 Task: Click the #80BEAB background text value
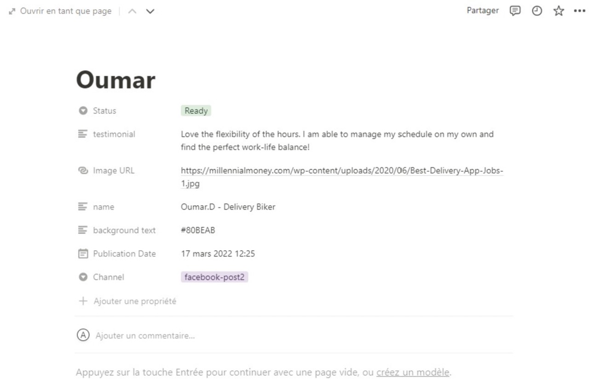click(x=198, y=230)
